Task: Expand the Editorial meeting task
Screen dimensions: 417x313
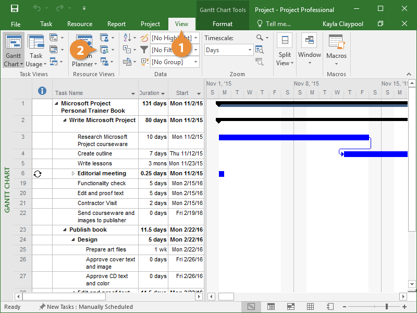Action: point(73,173)
